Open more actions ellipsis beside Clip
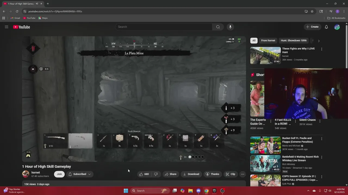348x195 pixels. [x=243, y=174]
